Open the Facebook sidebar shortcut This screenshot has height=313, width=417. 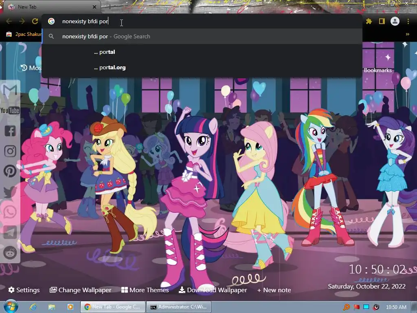(10, 131)
